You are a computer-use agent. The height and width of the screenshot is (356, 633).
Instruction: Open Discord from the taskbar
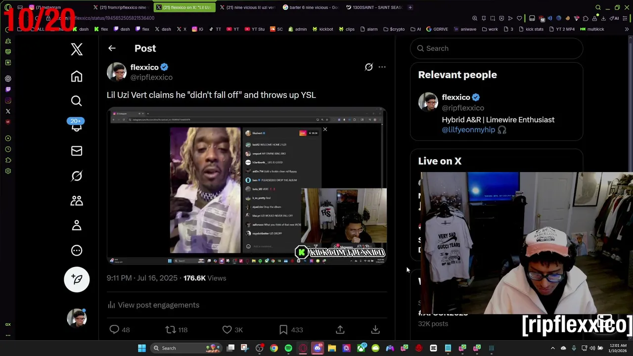click(317, 348)
